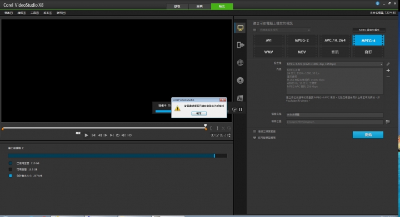The image size is (400, 217).
Task: Adjust the timecode stepper arrows
Action: (x=229, y=135)
